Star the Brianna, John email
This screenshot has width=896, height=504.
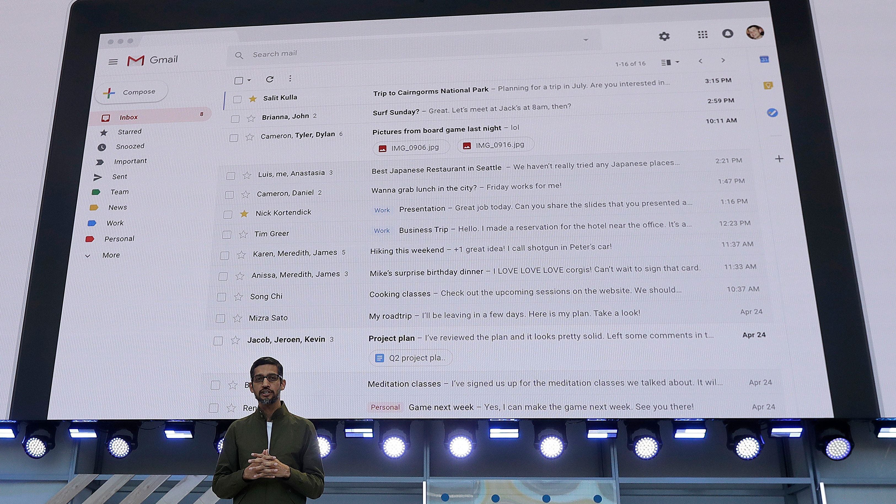click(251, 118)
